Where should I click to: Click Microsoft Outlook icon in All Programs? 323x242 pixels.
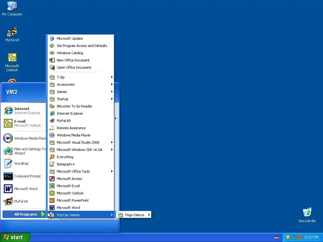coord(52,193)
